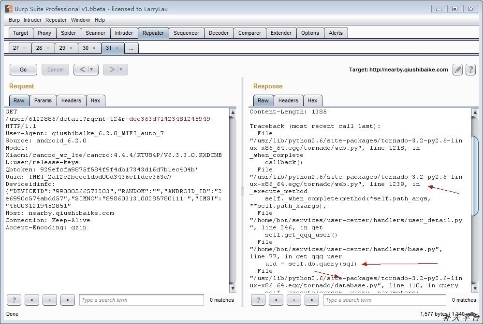The width and height of the screenshot is (483, 324).
Task: Switch to the Sequencer tab
Action: (x=186, y=33)
